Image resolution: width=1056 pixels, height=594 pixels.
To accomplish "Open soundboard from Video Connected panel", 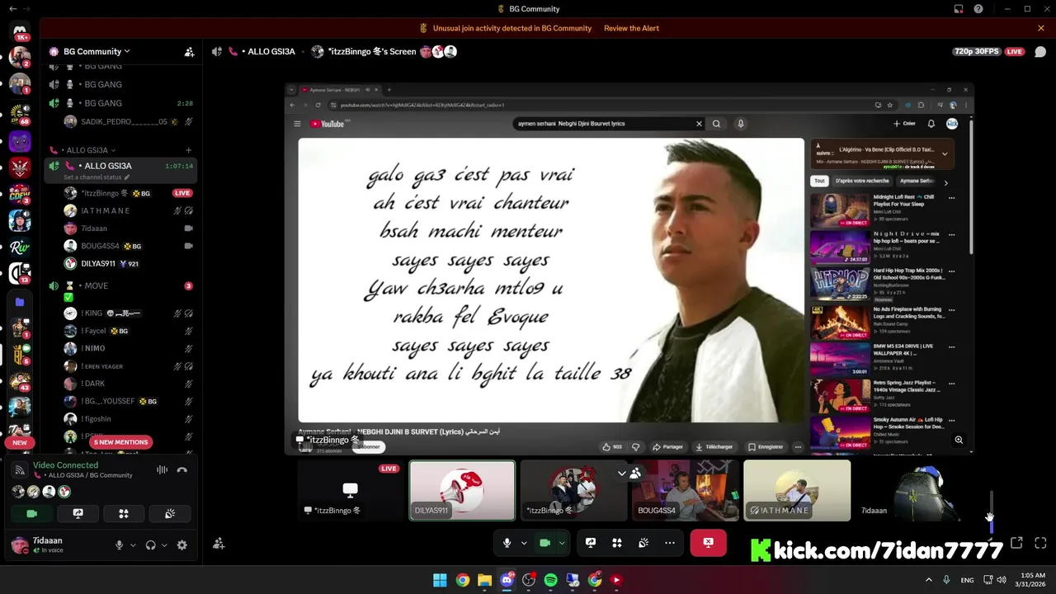I will coord(170,513).
